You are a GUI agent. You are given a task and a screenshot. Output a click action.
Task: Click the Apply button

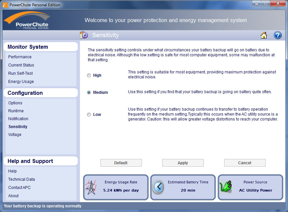tap(183, 163)
